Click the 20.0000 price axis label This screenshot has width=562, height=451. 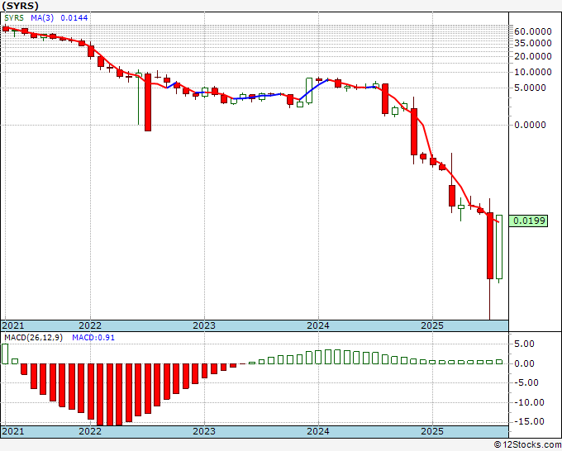[532, 56]
